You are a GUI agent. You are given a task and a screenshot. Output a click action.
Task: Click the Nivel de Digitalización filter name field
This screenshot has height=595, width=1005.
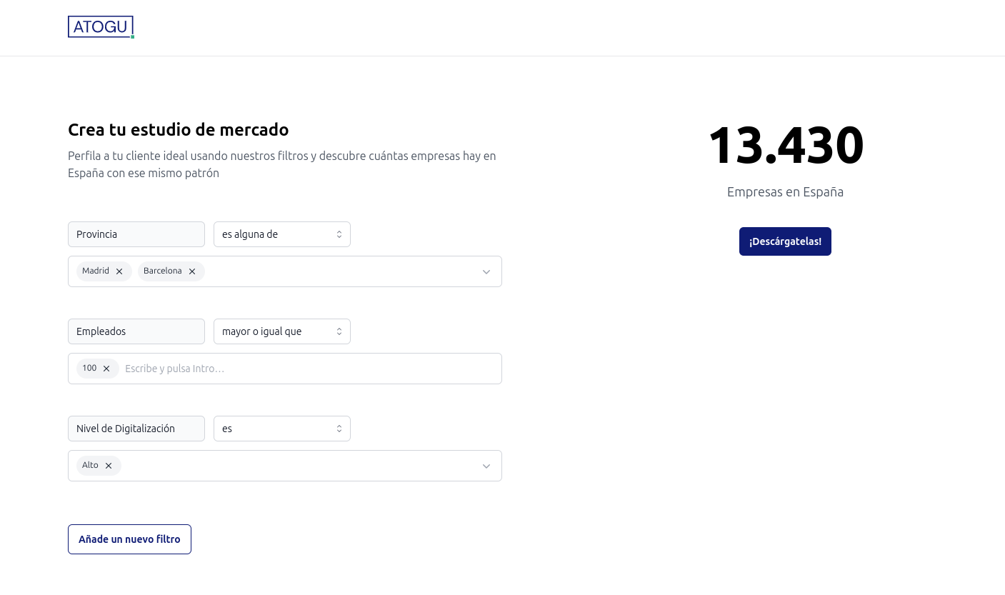click(x=136, y=429)
